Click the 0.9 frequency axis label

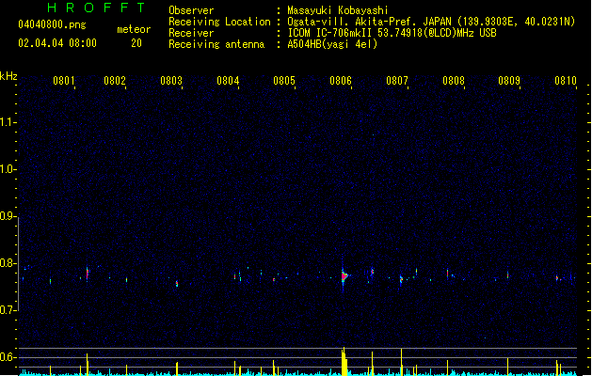(x=8, y=216)
